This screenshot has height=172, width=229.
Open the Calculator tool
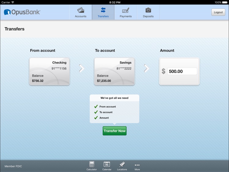[92, 166]
